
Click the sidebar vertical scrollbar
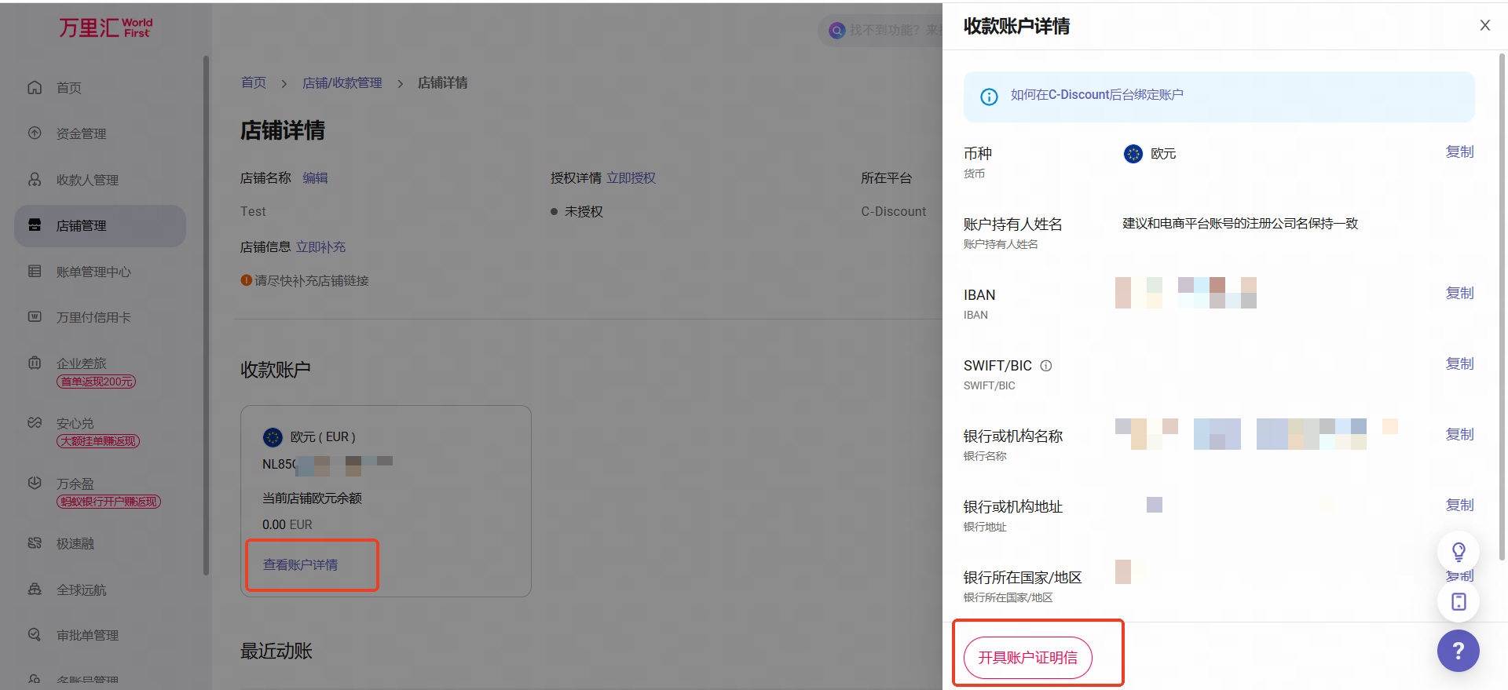pos(206,314)
